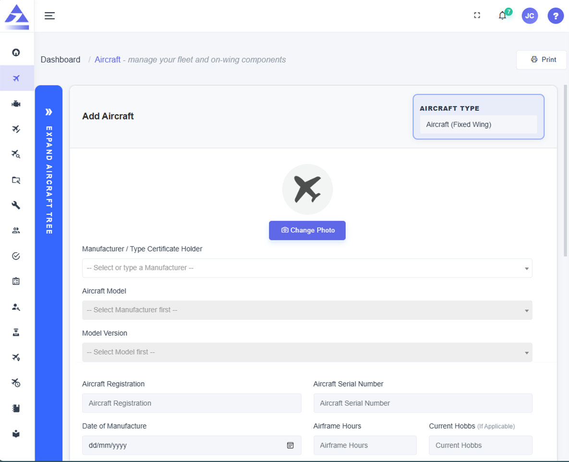Toggle fullscreen mode icon

[x=477, y=15]
